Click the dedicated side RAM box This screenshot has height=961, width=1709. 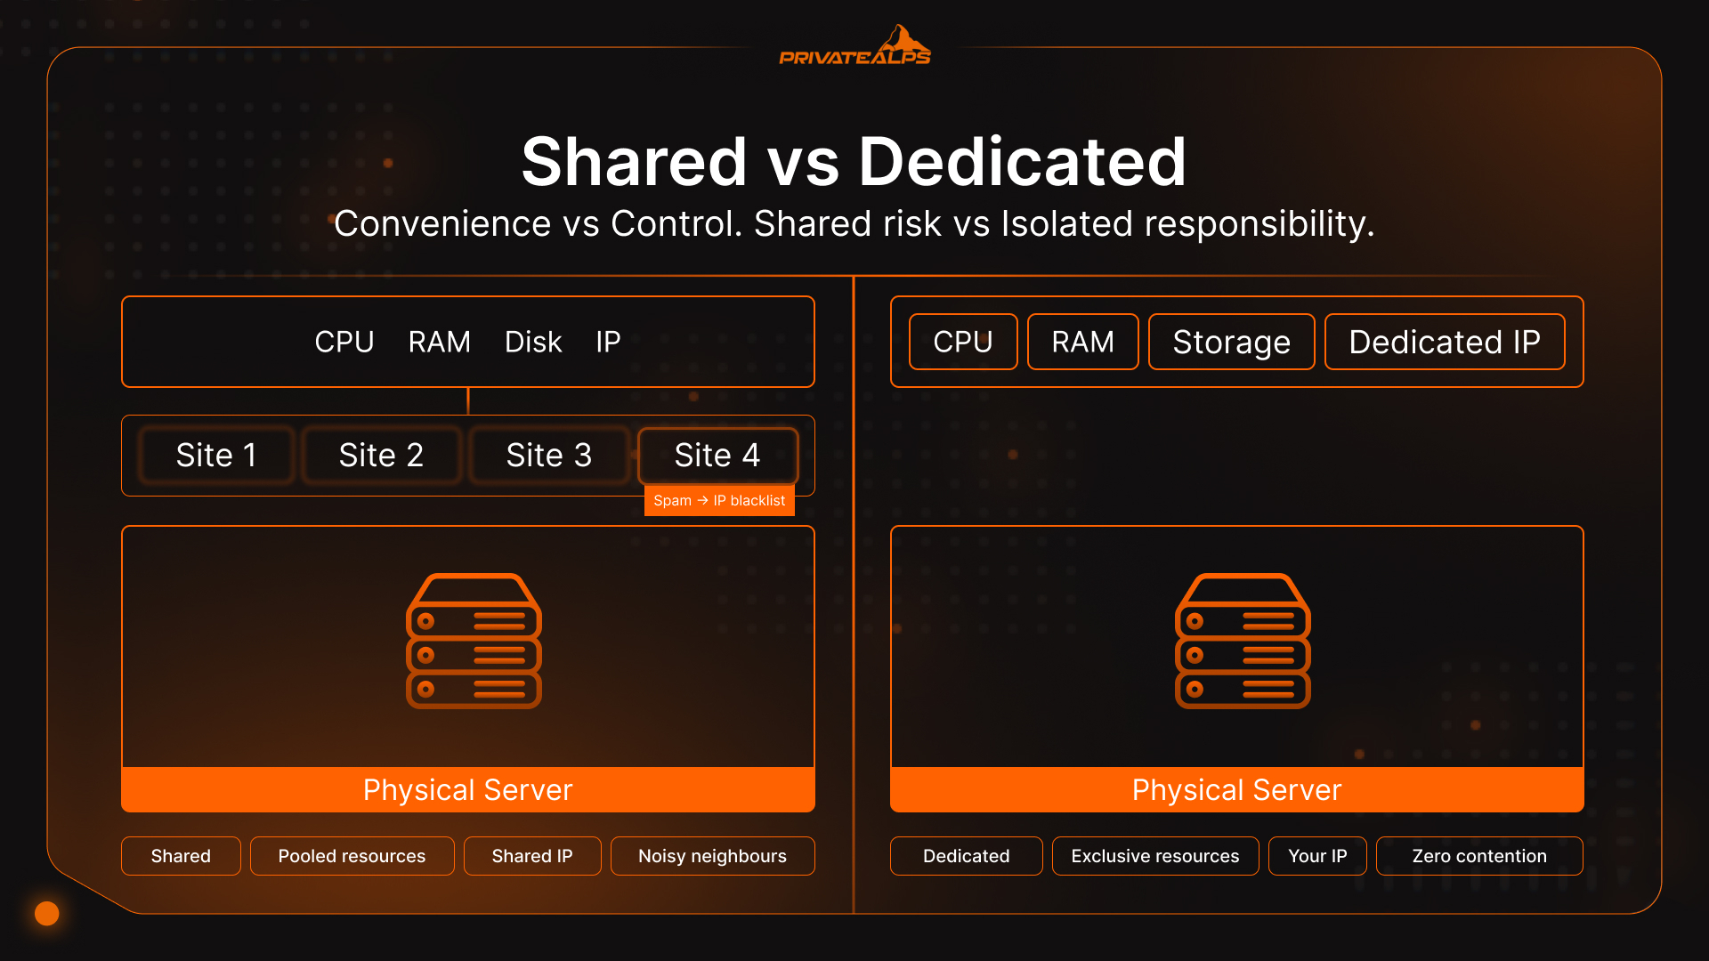(x=1082, y=342)
